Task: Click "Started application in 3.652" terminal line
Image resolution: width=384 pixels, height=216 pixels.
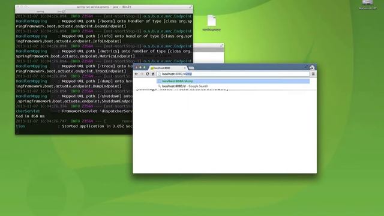Action: 94,127
